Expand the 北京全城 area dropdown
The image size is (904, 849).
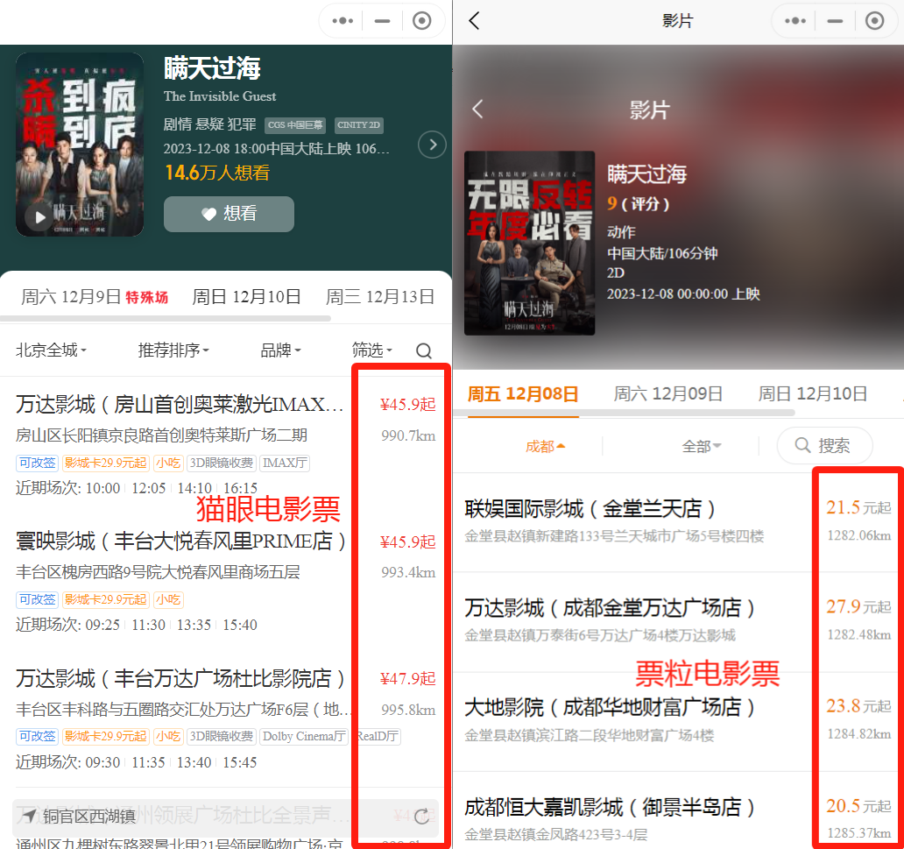52,350
